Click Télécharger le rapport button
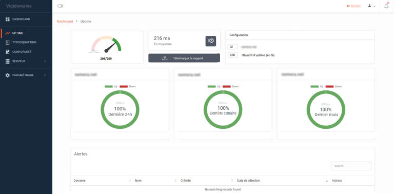394x194 pixels. pyautogui.click(x=184, y=58)
